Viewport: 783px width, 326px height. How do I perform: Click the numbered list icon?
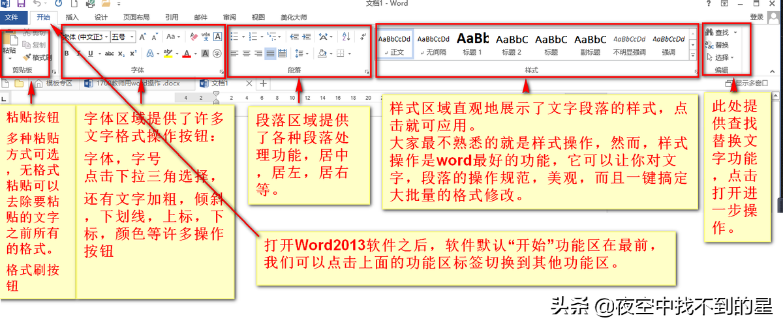click(253, 37)
